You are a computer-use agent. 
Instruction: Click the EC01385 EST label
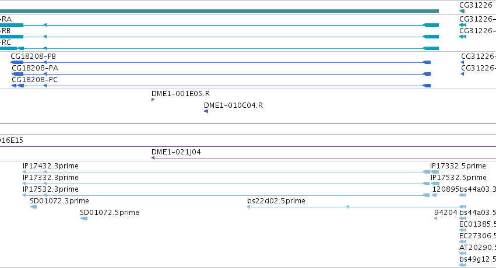click(478, 224)
